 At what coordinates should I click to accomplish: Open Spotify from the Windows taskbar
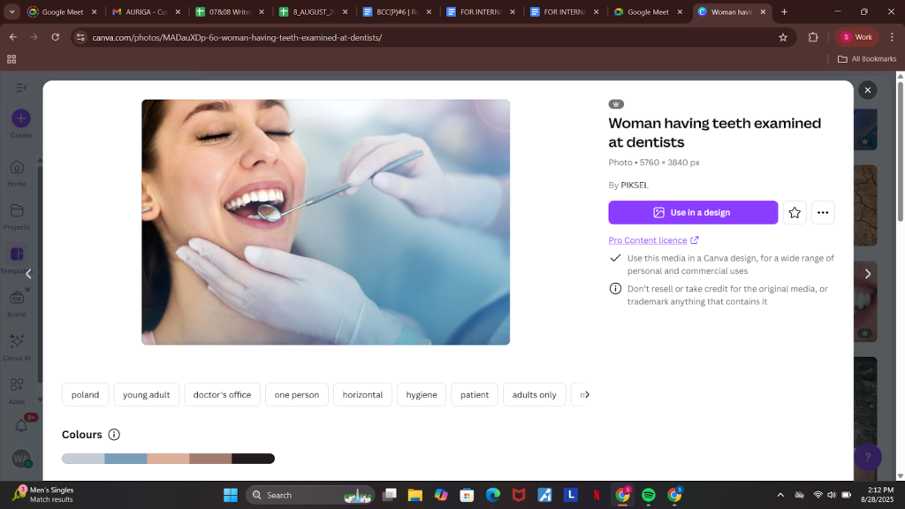pos(648,495)
